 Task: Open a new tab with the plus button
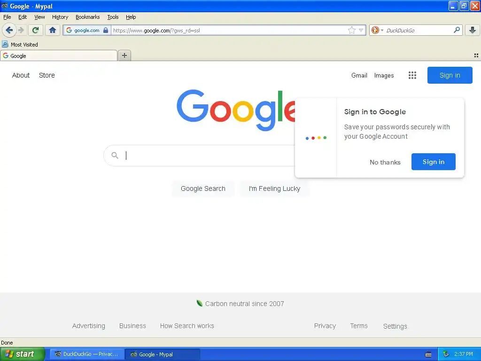(124, 55)
